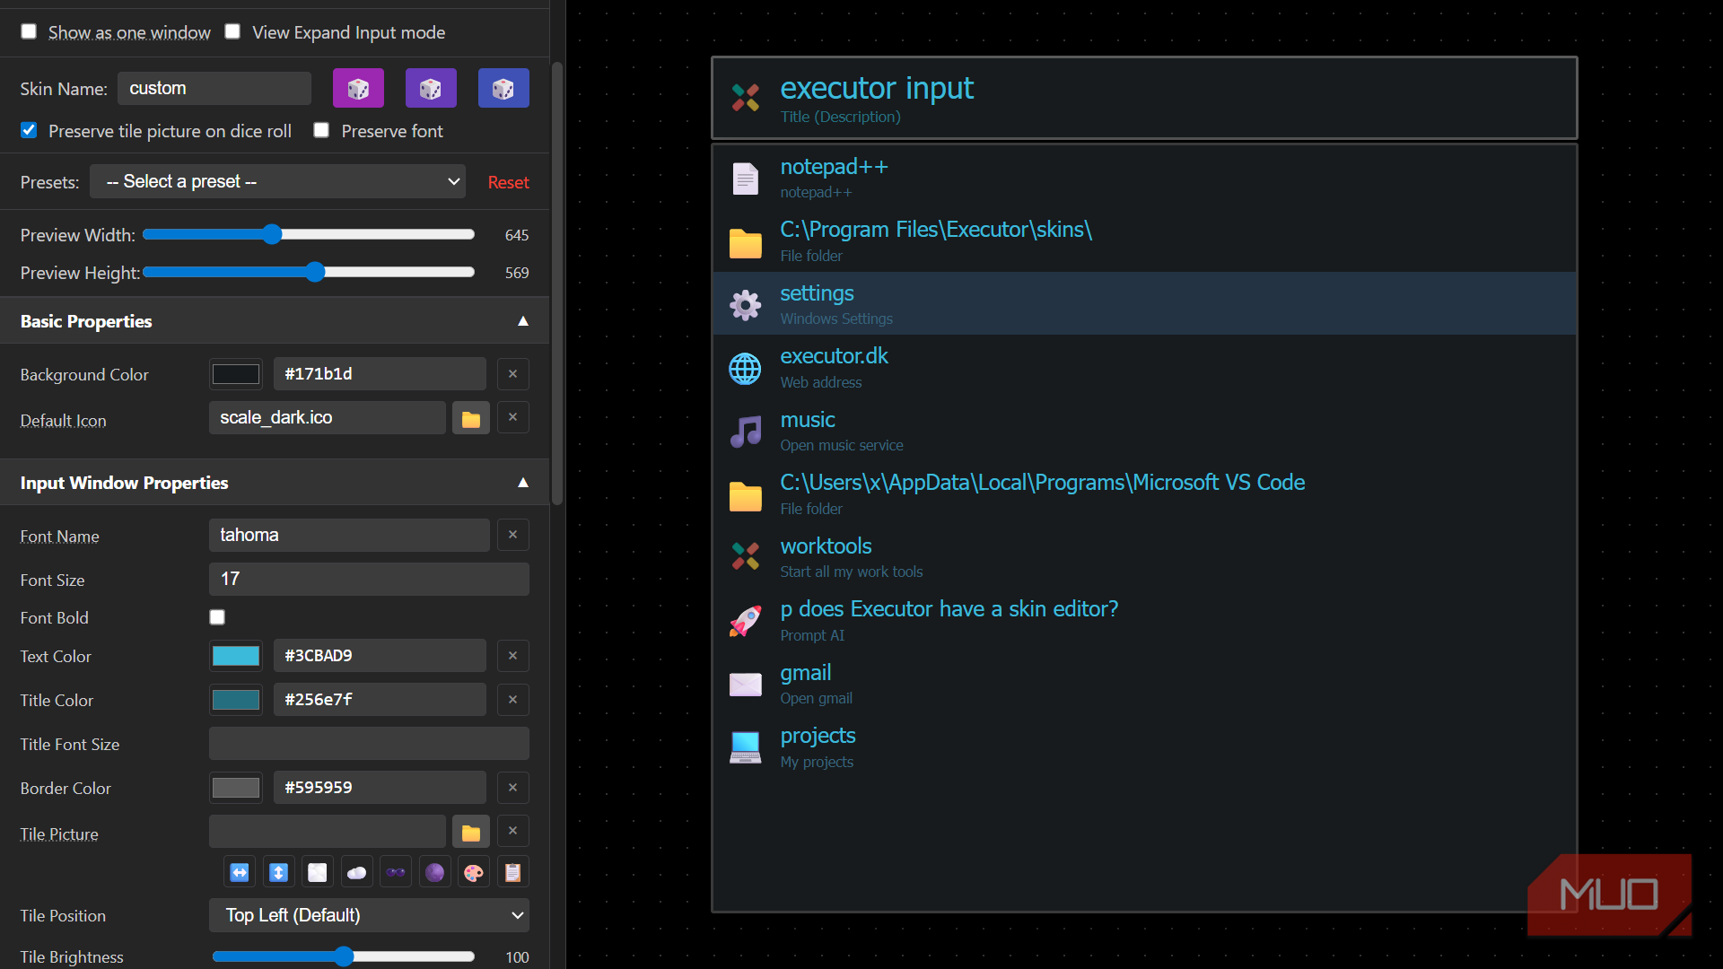Clear the Border Color value
This screenshot has width=1723, height=969.
tap(512, 788)
